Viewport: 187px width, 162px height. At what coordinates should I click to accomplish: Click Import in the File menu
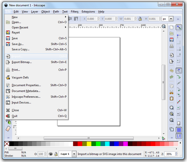pos(36,56)
